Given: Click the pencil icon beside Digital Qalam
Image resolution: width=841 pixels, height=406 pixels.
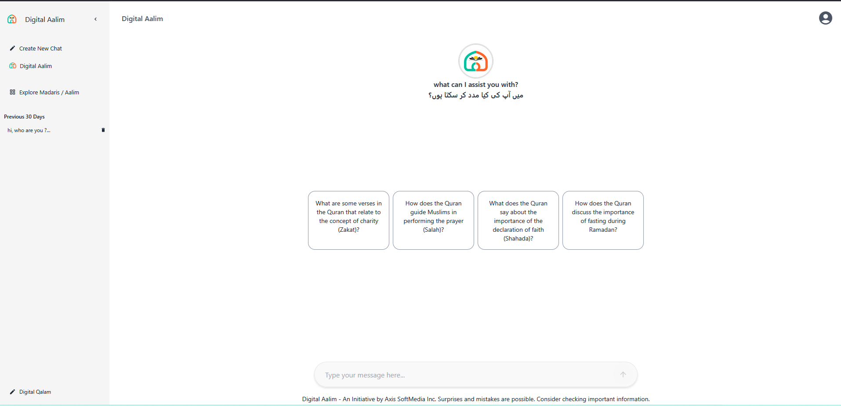Looking at the screenshot, I should pos(12,392).
